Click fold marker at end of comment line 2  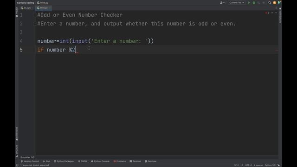point(35,24)
